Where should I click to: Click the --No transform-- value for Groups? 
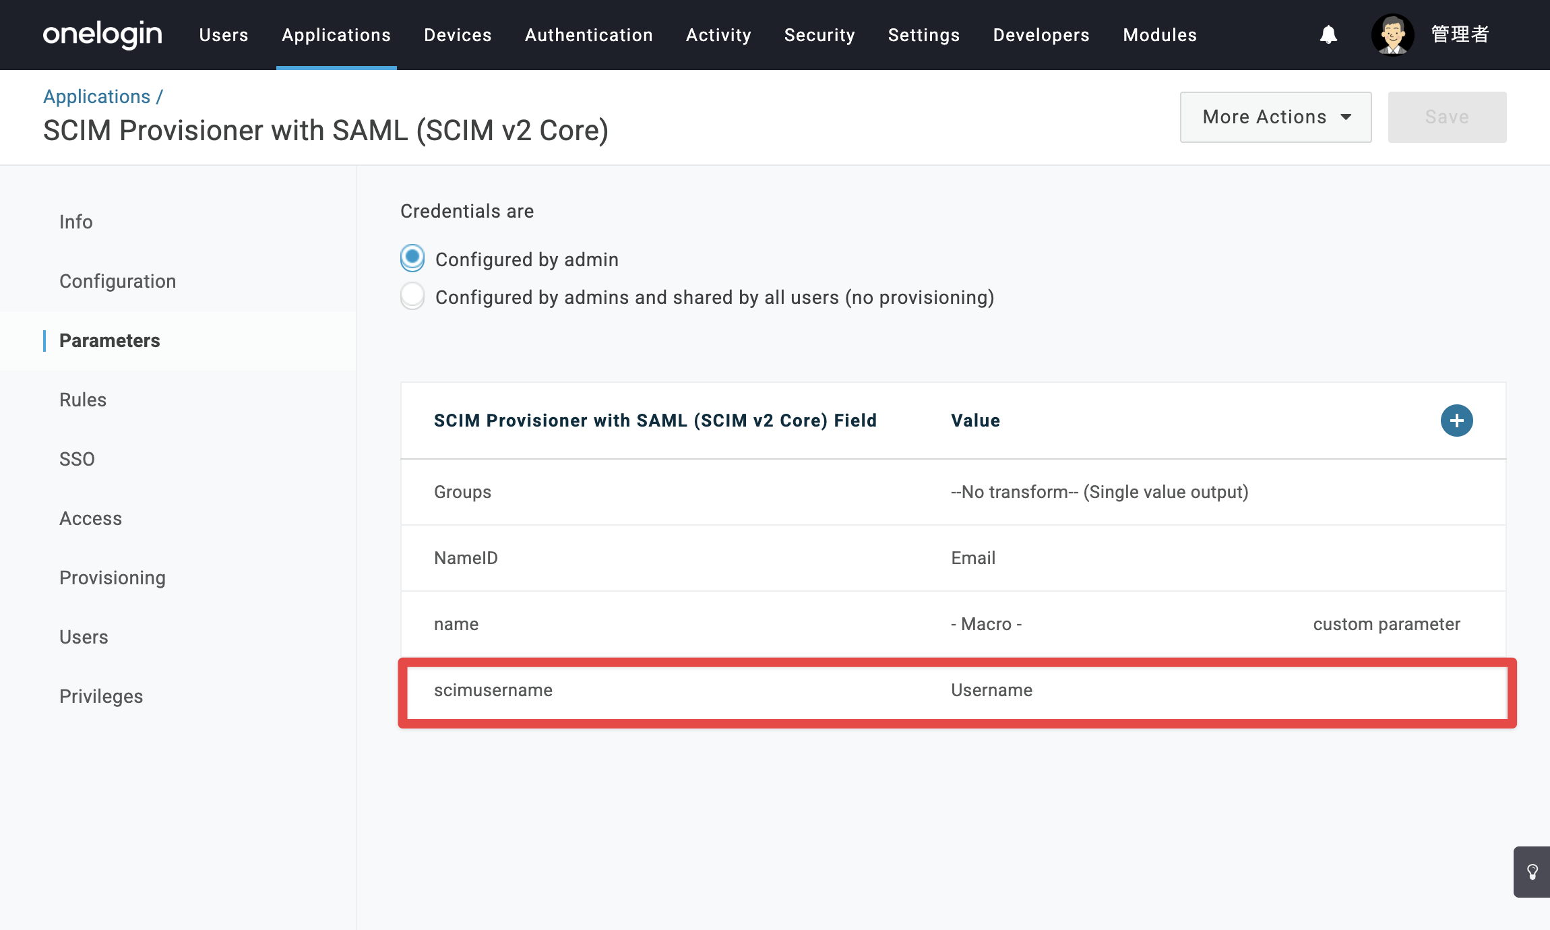[1100, 492]
